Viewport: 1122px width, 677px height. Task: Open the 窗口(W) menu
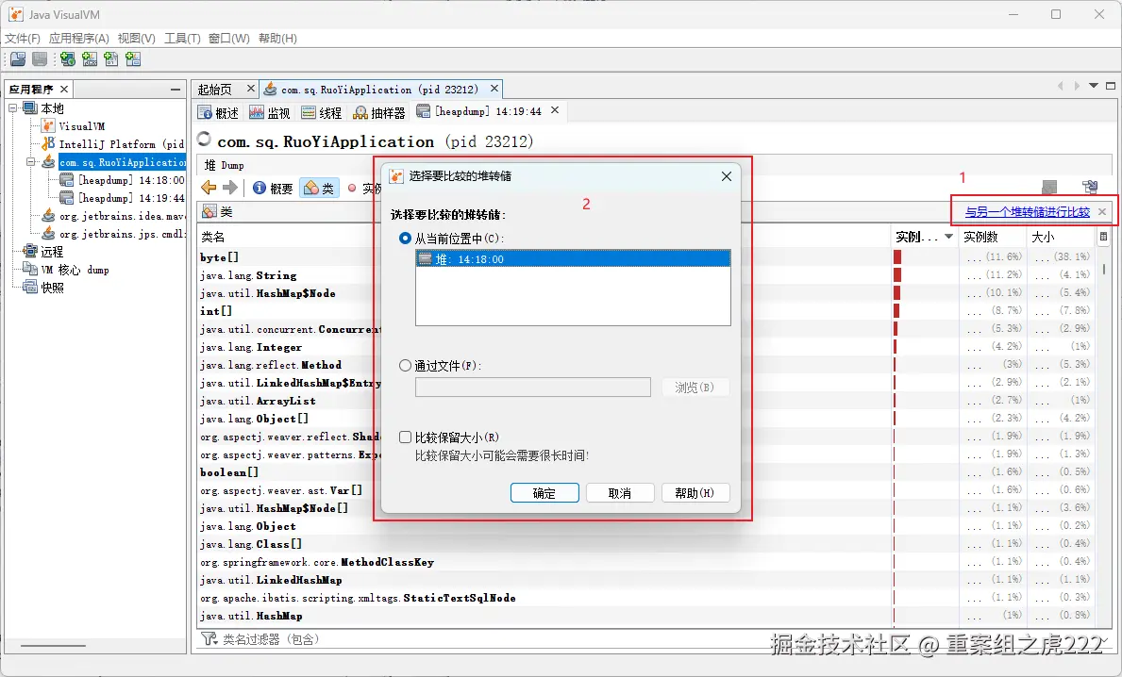pyautogui.click(x=229, y=38)
